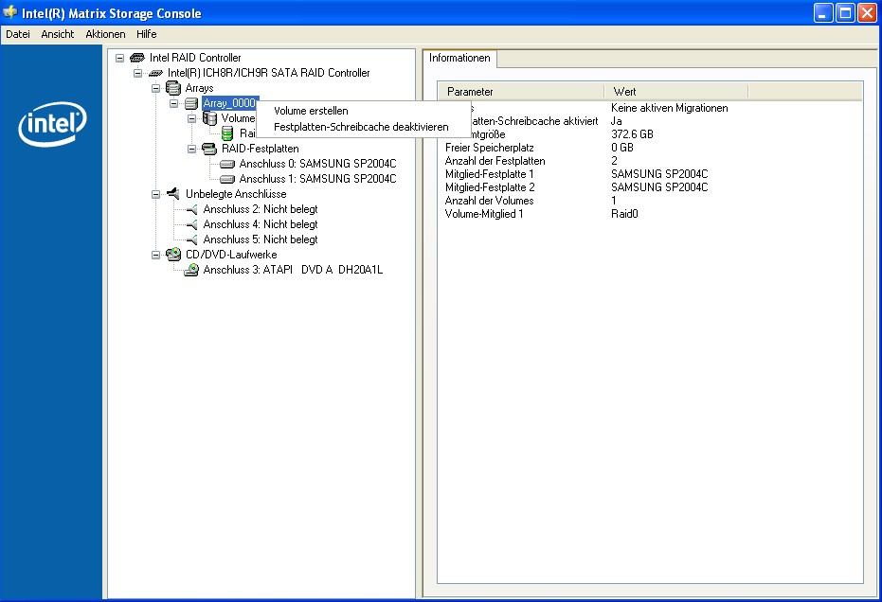Select the RAID-Festplatten label
The height and width of the screenshot is (602, 882).
(260, 149)
